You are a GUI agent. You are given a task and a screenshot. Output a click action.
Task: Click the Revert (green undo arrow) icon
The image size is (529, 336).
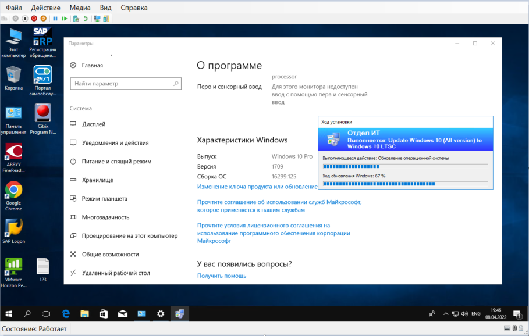(x=86, y=19)
